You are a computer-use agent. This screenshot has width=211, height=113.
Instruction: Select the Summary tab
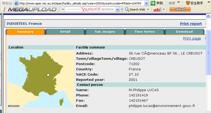[25, 32]
